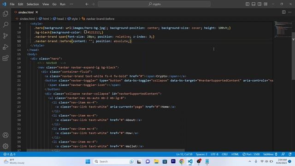Select the sindex.html editor tab
The width and height of the screenshot is (295, 166).
tap(26, 12)
